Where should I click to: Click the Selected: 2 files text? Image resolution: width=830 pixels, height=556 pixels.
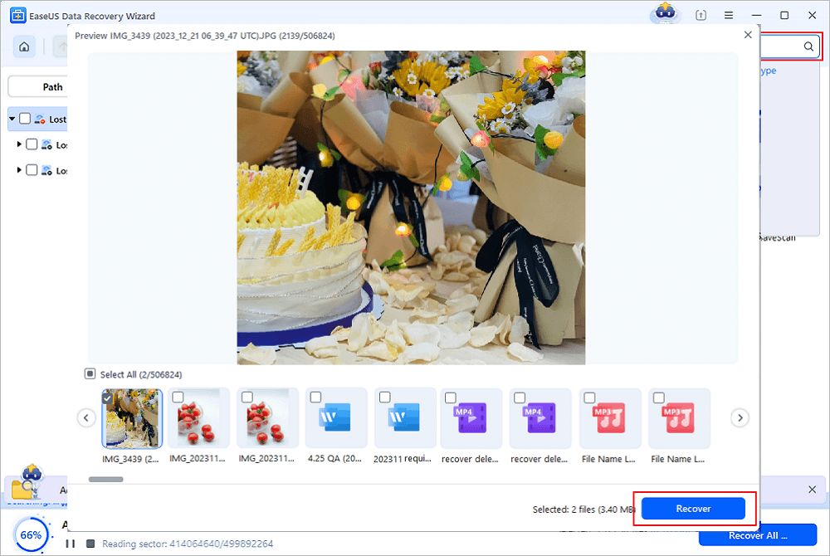[583, 509]
